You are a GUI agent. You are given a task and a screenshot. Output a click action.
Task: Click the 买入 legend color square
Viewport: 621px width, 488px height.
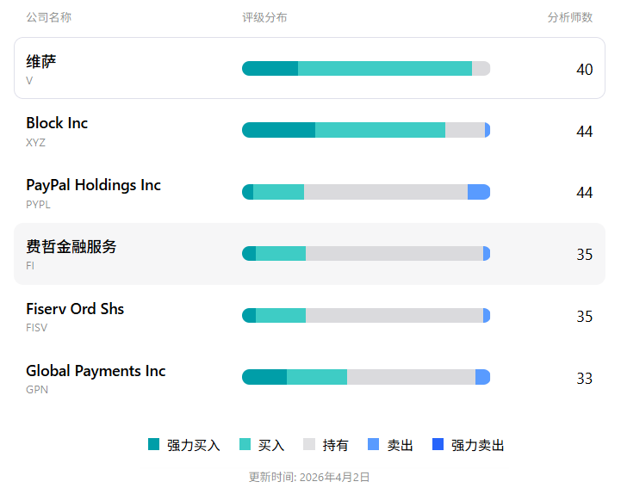(245, 444)
